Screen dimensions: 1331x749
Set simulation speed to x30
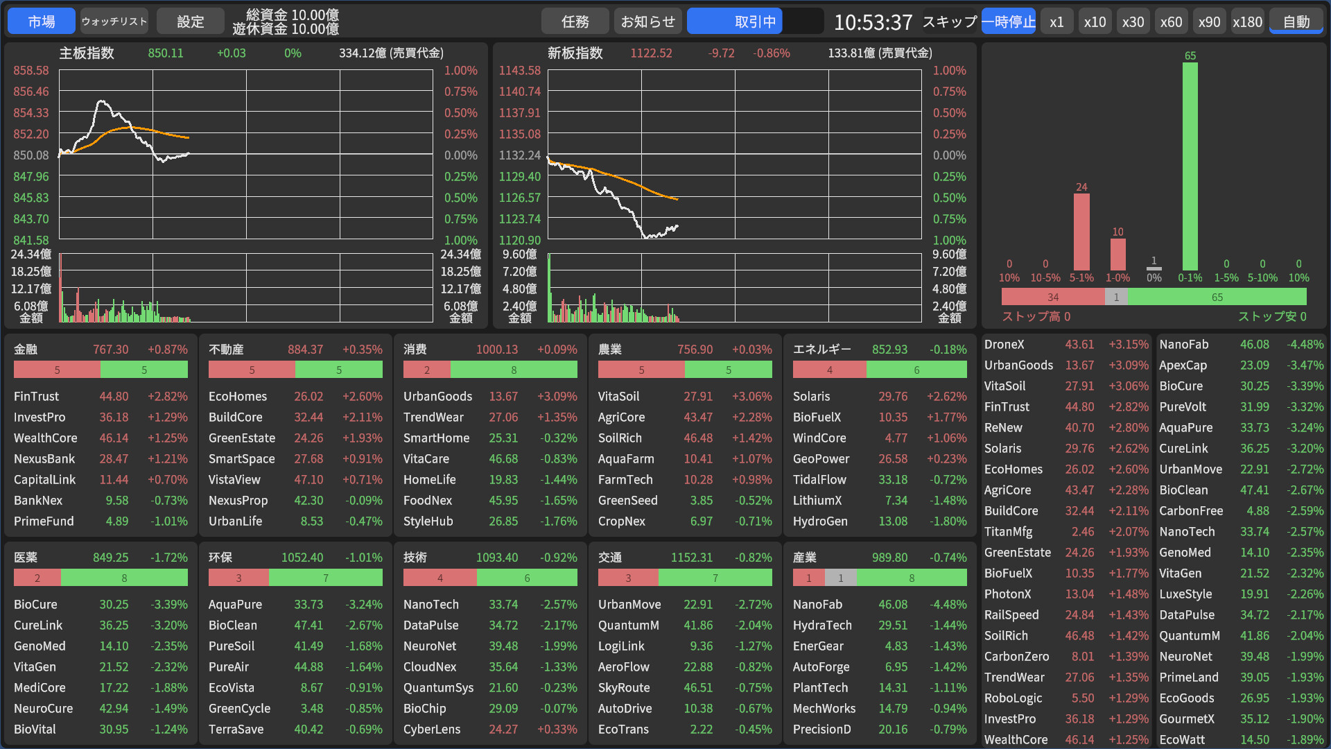pos(1133,21)
